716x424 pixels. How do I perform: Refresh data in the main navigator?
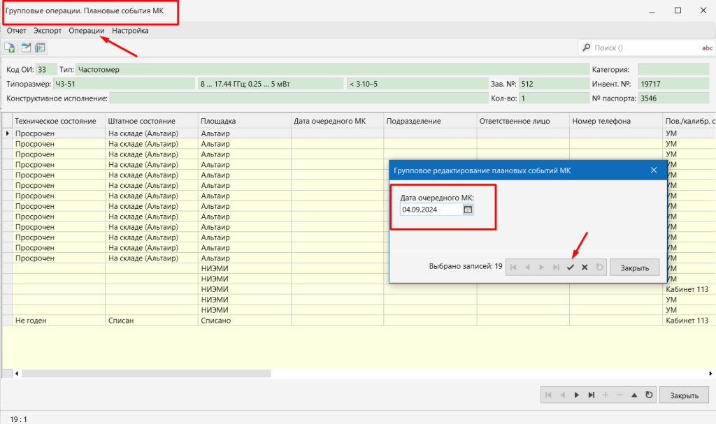click(648, 395)
